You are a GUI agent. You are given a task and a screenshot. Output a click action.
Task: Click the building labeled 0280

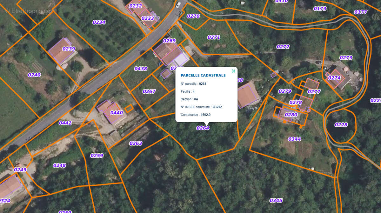[291, 115]
